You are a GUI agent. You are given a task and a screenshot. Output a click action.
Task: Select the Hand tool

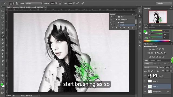[x=2, y=75]
